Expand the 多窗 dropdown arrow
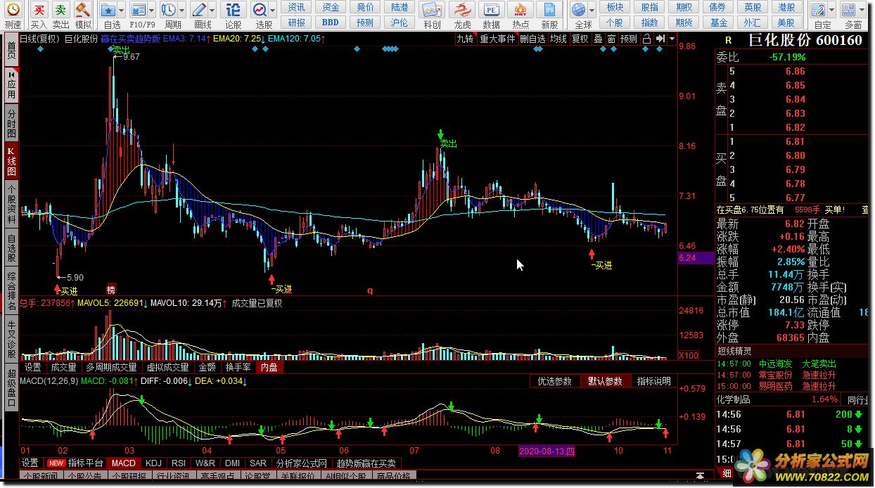 click(863, 11)
